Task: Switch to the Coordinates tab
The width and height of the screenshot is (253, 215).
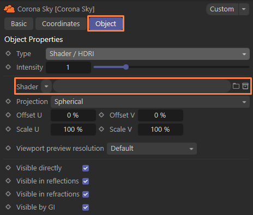Action: coord(61,24)
